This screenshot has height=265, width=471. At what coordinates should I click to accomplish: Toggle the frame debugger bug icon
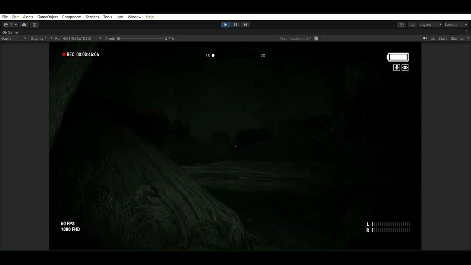316,38
